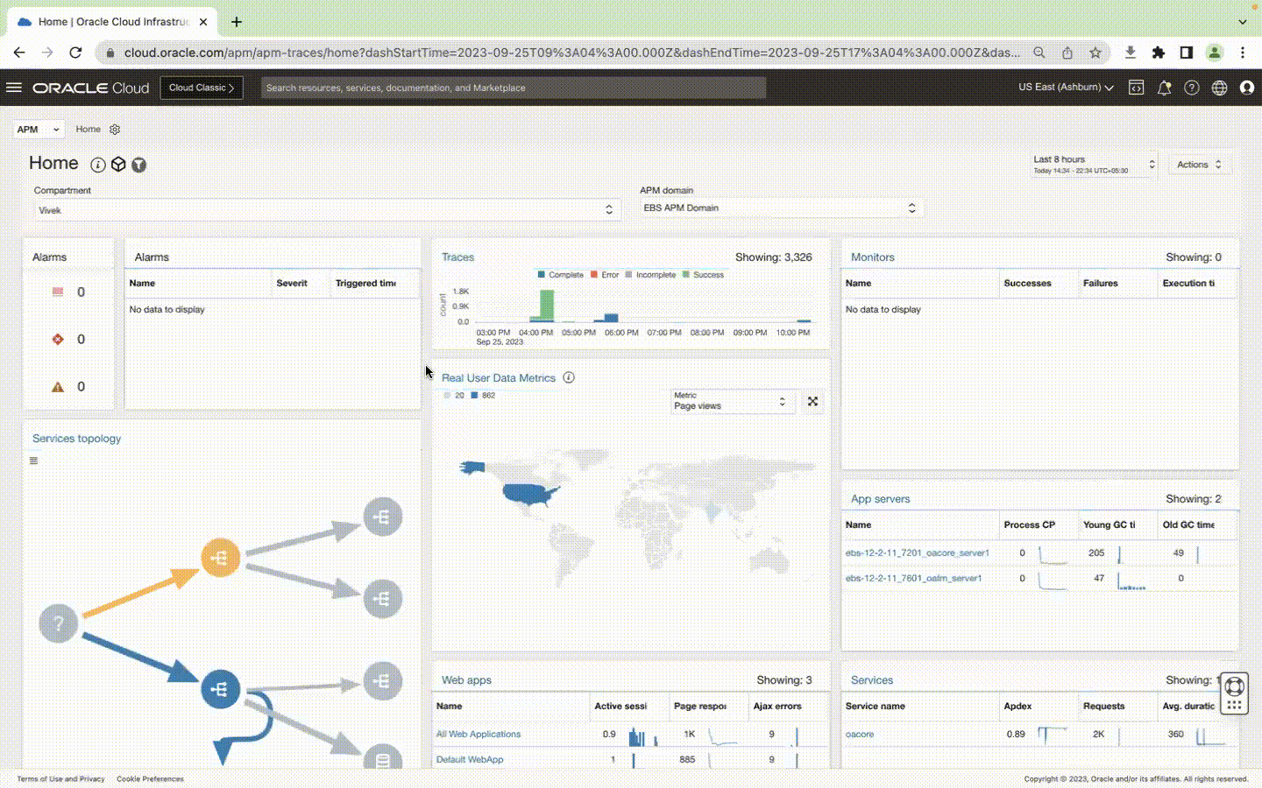The height and width of the screenshot is (788, 1262).
Task: Open the announcements bell icon
Action: [x=1164, y=88]
